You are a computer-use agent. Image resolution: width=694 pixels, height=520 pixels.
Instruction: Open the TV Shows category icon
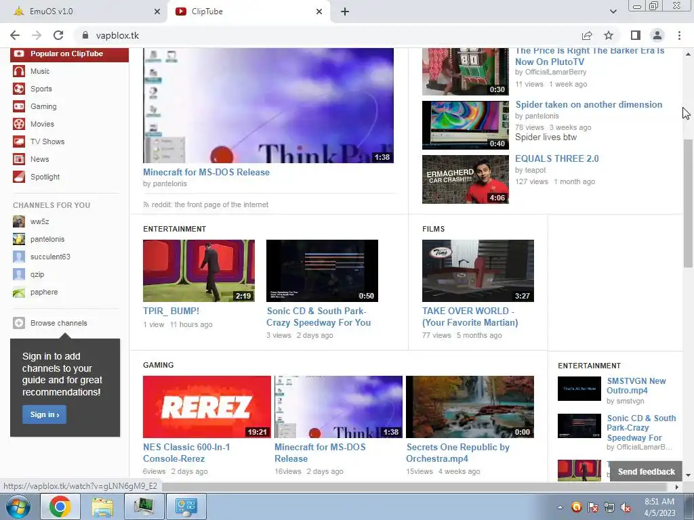pos(18,142)
